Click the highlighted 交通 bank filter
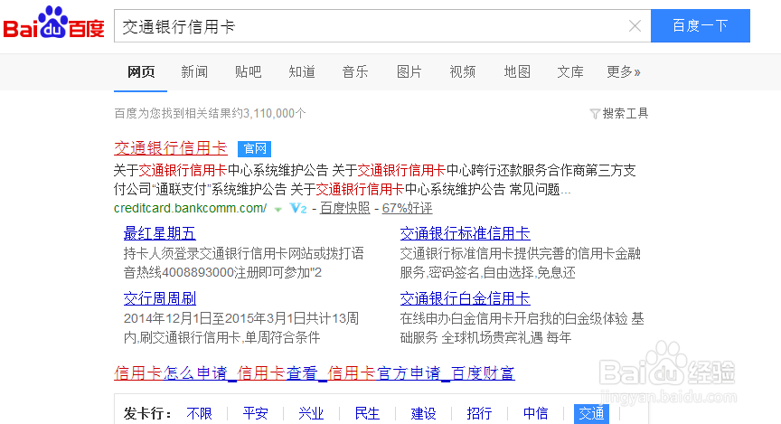Image resolution: width=781 pixels, height=424 pixels. coord(591,414)
